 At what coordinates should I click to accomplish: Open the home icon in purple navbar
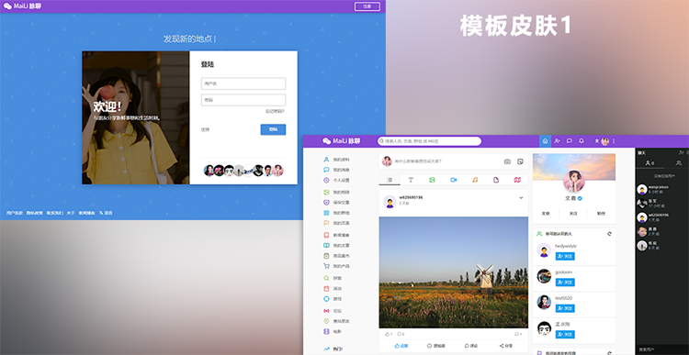click(545, 141)
